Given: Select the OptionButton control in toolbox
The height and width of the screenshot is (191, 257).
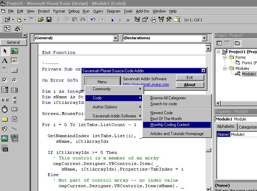Looking at the screenshot, I should click(14, 80).
